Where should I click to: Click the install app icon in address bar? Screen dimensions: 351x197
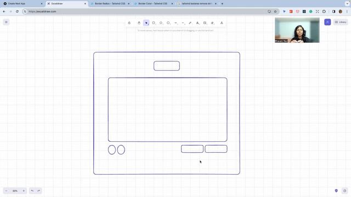point(269,11)
